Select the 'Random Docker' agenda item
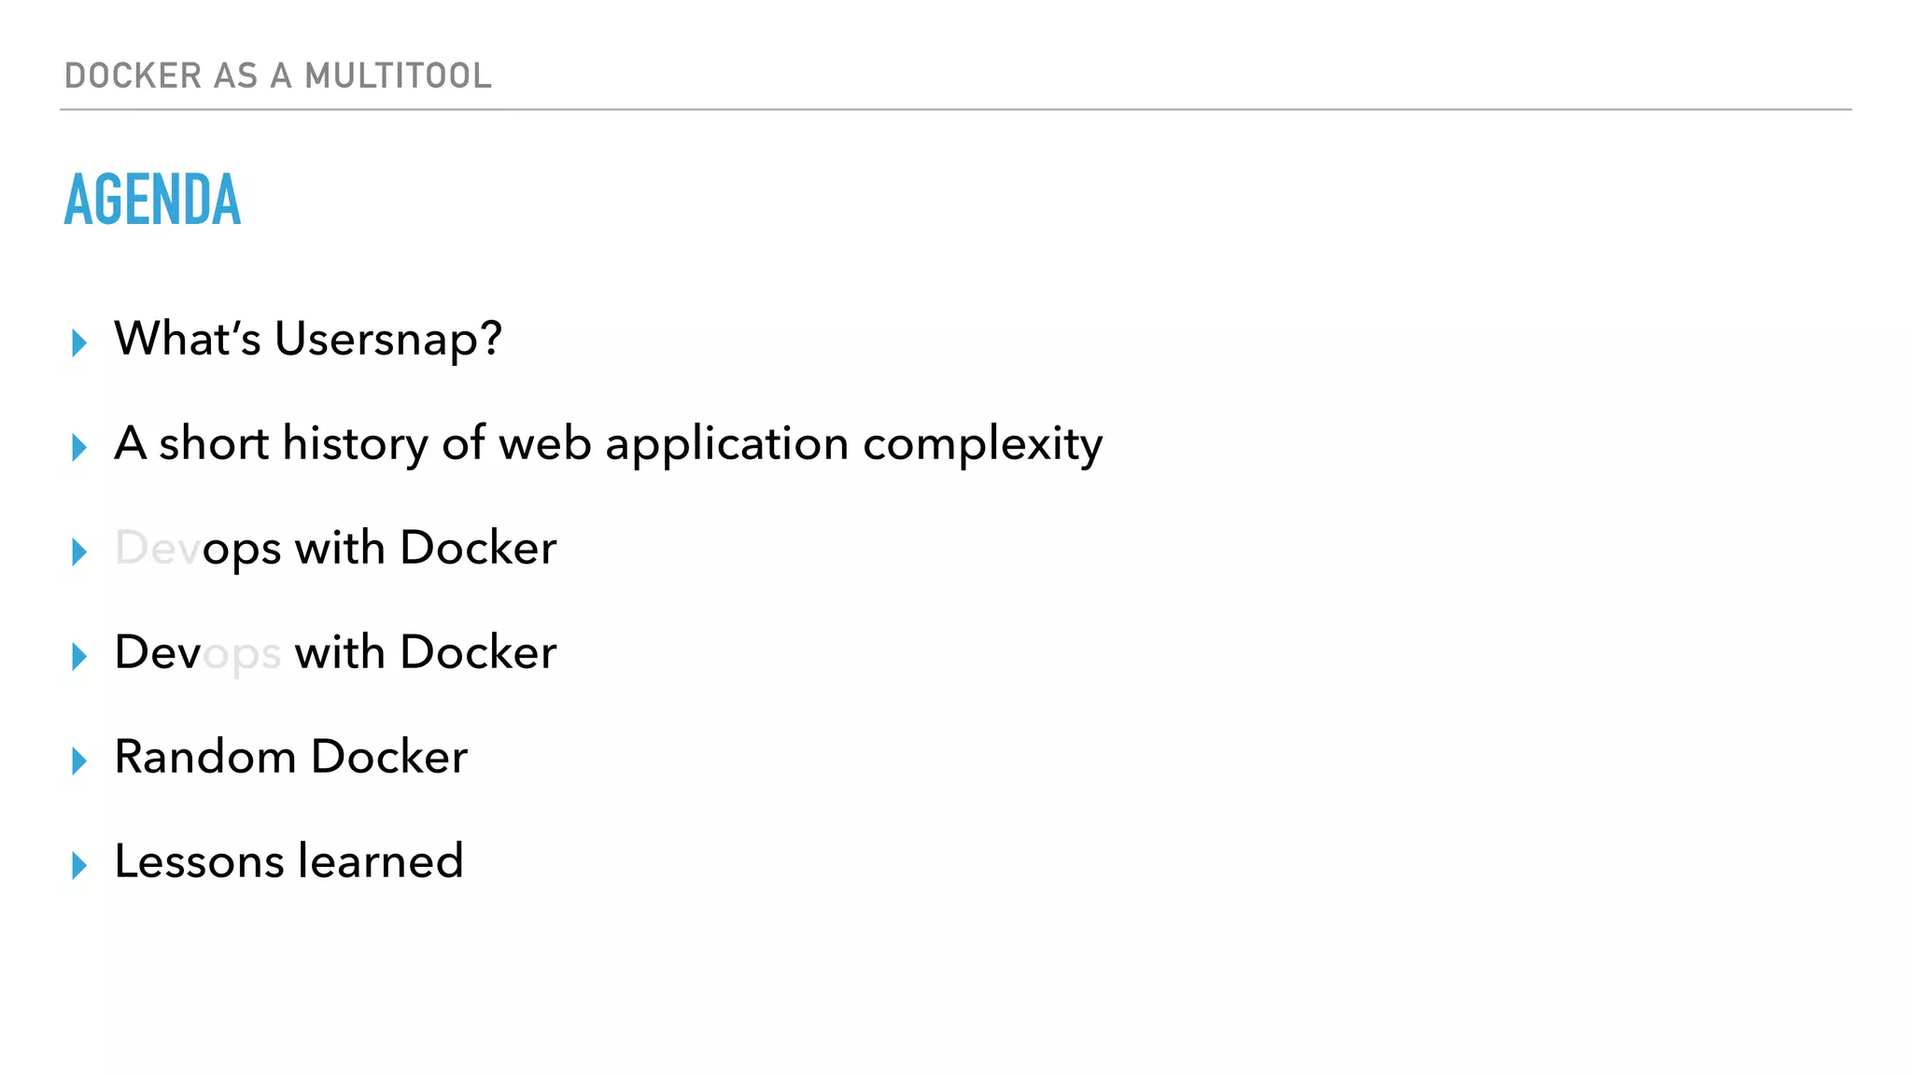The image size is (1912, 1075). pos(290,757)
